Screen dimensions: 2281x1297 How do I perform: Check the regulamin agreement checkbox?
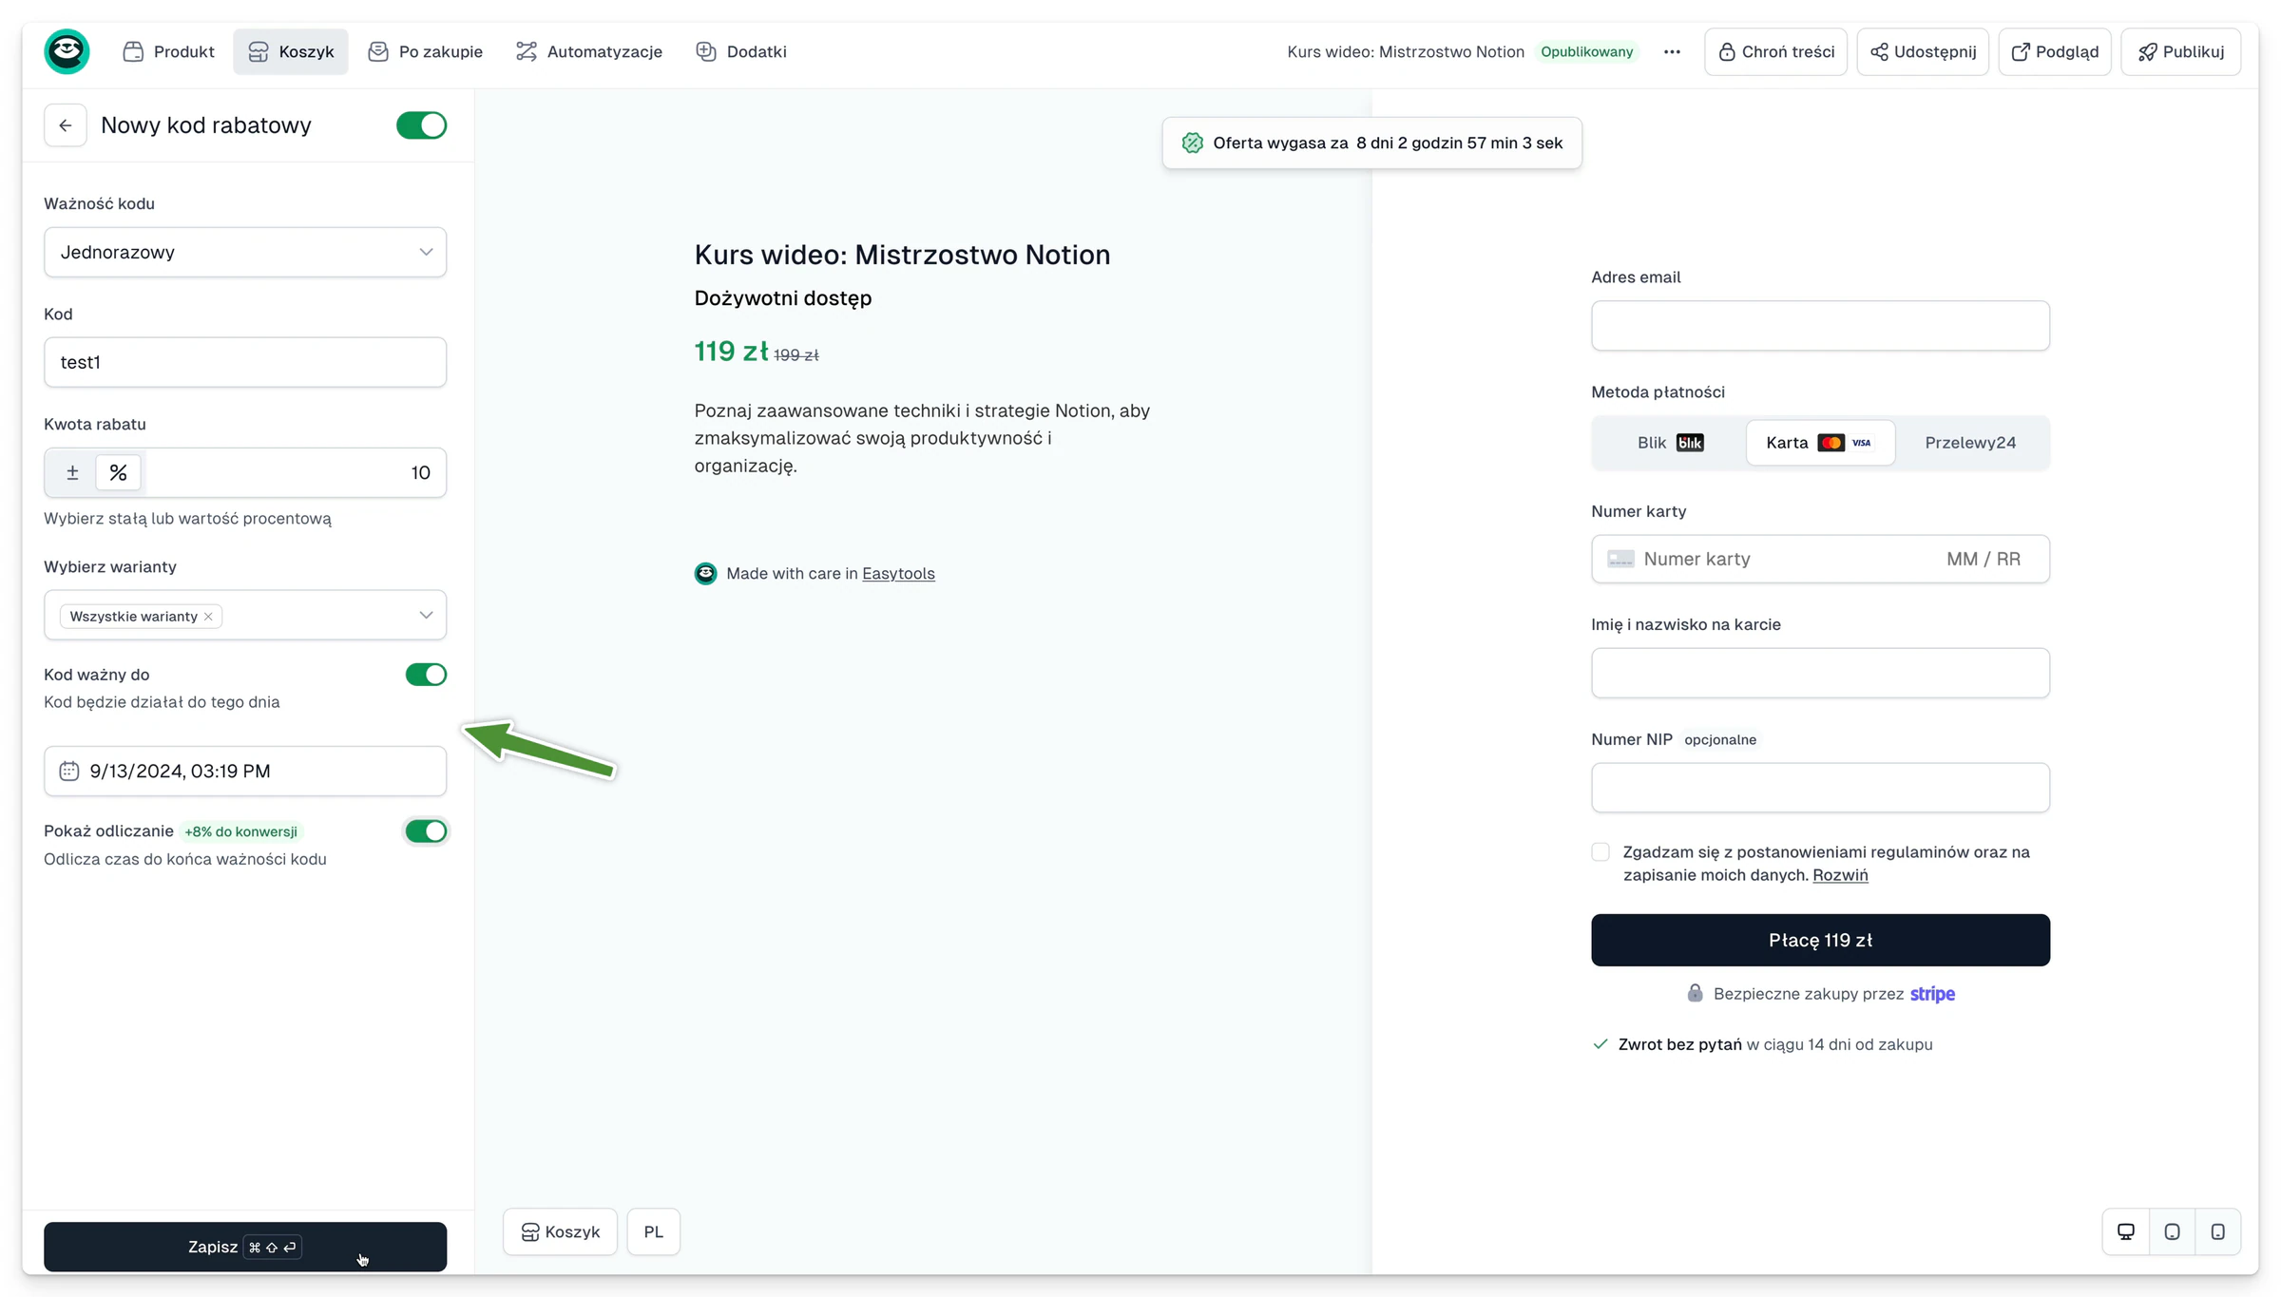(x=1601, y=852)
